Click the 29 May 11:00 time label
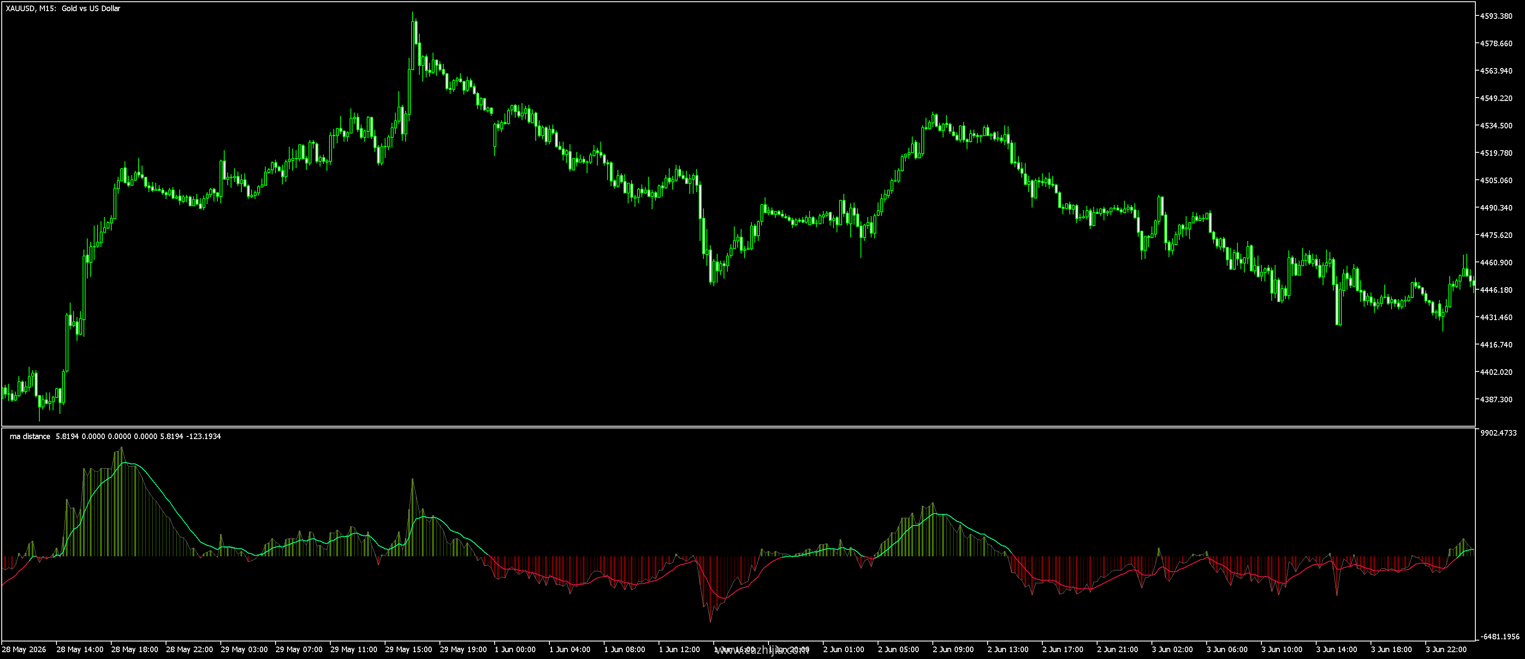Image resolution: width=1525 pixels, height=659 pixels. pos(353,650)
